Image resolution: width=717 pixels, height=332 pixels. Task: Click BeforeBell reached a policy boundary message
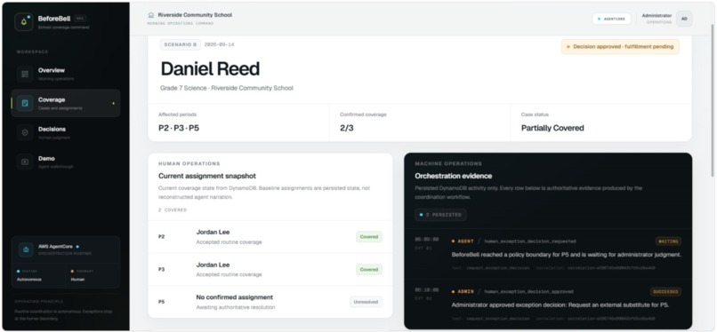[x=567, y=255]
